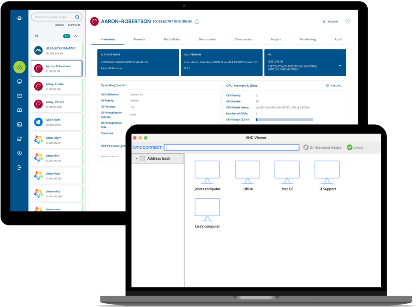Expand the IPS card dropdown arrow
This screenshot has height=307, width=417.
(x=340, y=65)
